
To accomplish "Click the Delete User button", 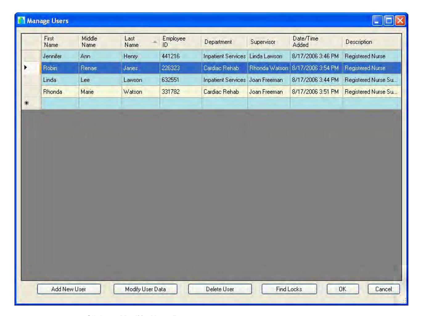I will coord(220,289).
